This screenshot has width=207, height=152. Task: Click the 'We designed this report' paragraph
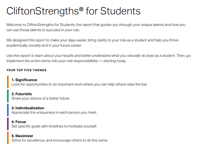92,43
